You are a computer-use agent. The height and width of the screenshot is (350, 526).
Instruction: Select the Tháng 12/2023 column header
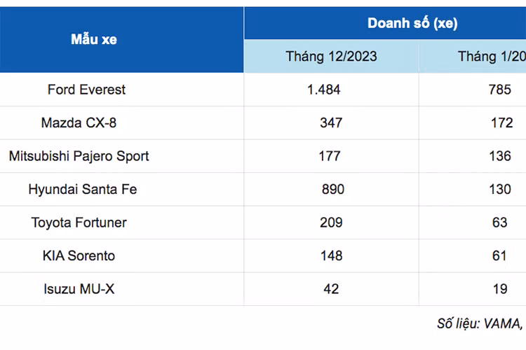pyautogui.click(x=331, y=57)
